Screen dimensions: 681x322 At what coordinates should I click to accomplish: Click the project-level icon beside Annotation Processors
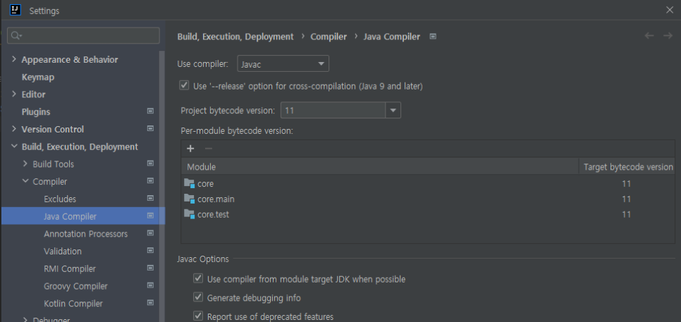(x=150, y=233)
